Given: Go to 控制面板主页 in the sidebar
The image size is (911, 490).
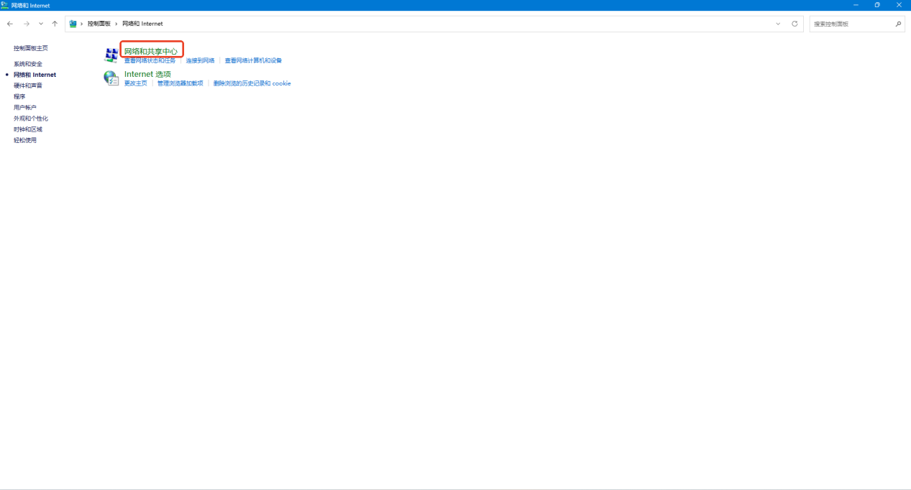Looking at the screenshot, I should [31, 48].
